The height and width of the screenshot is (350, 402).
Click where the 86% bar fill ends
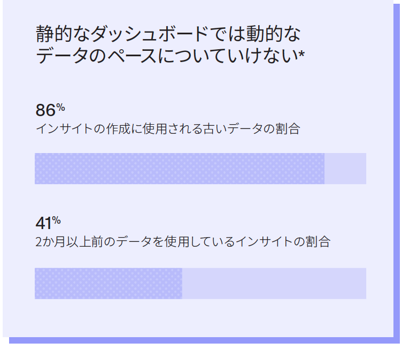pyautogui.click(x=324, y=169)
